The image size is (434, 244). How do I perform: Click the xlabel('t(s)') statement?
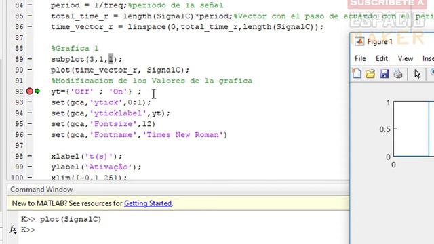[x=86, y=157]
